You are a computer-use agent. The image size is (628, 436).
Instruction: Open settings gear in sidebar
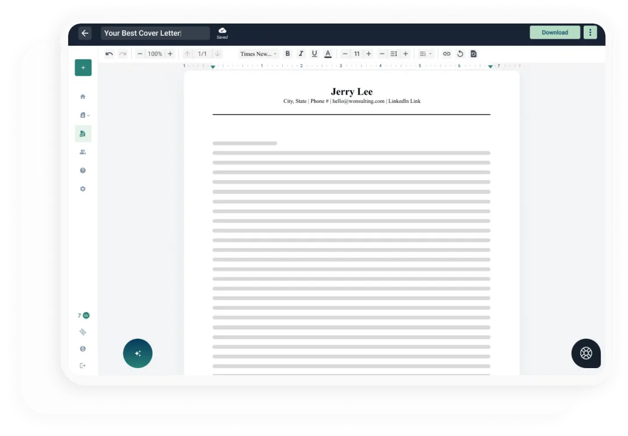83,189
